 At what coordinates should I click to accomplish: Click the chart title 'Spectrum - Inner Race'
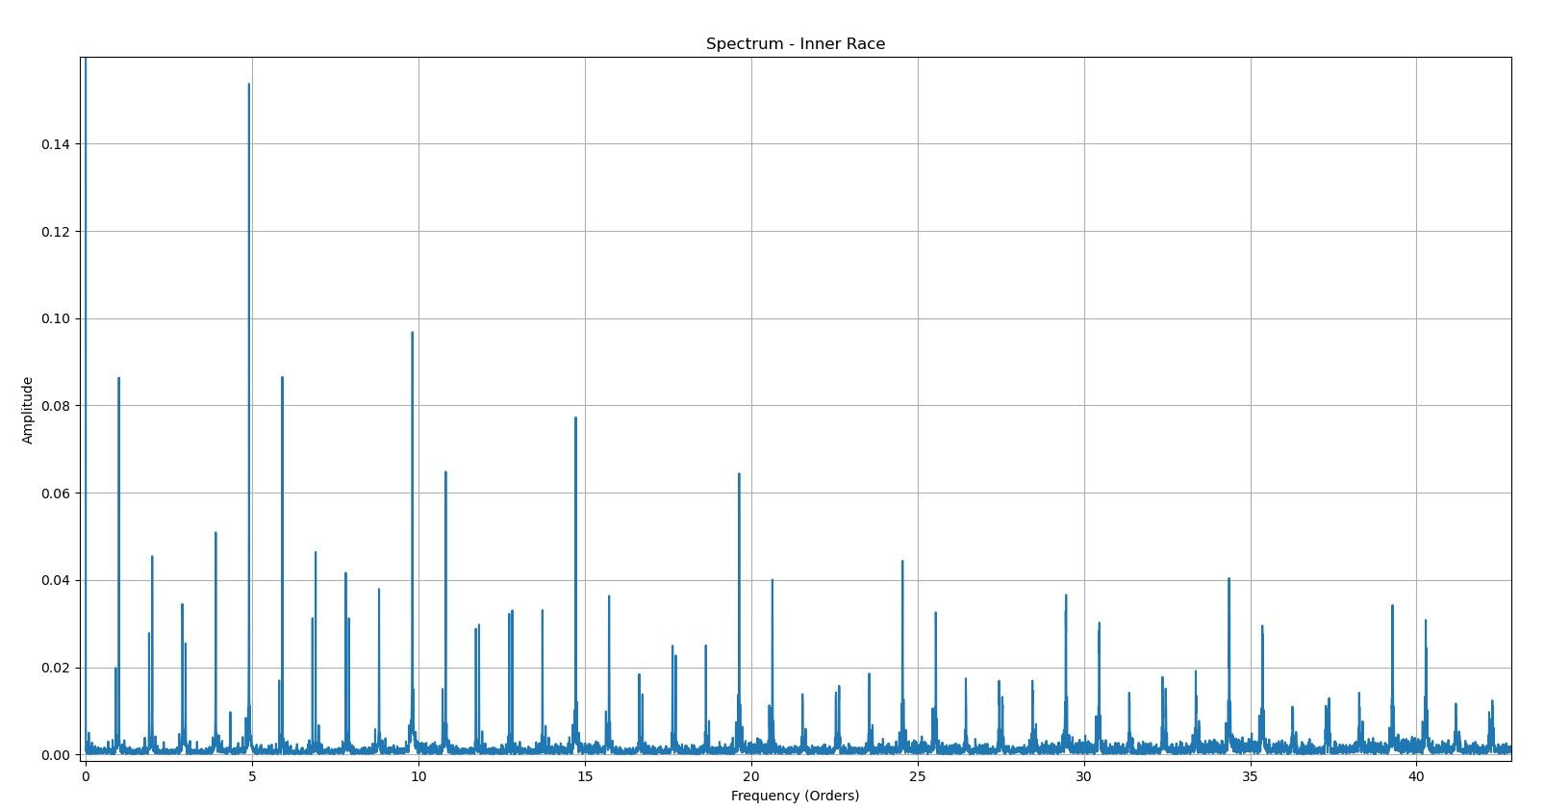[x=796, y=44]
